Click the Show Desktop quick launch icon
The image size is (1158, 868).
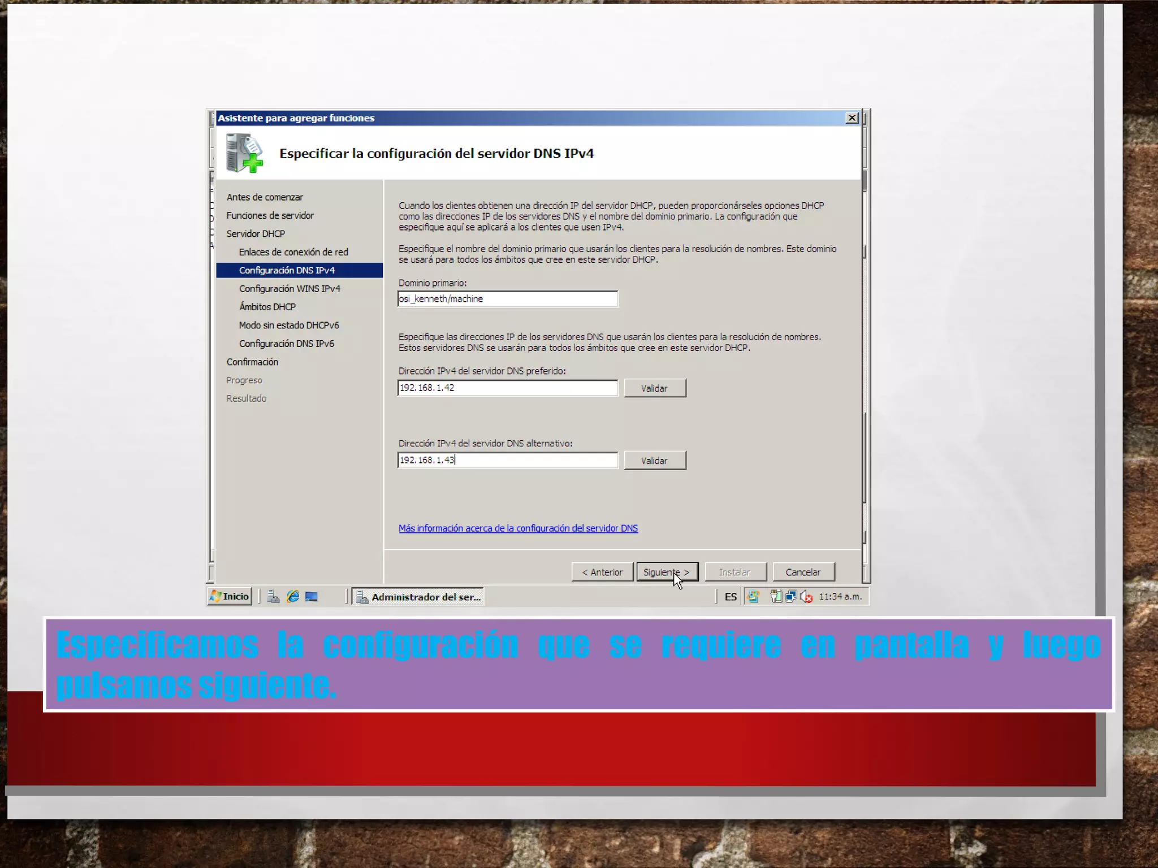[x=312, y=597]
